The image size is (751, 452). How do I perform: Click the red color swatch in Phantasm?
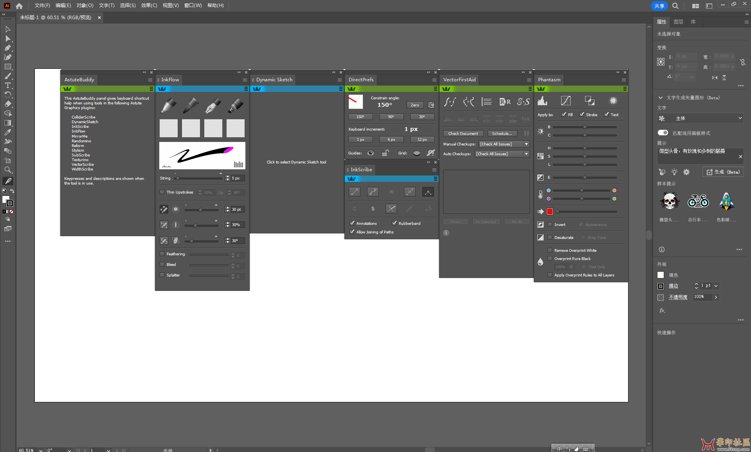550,212
